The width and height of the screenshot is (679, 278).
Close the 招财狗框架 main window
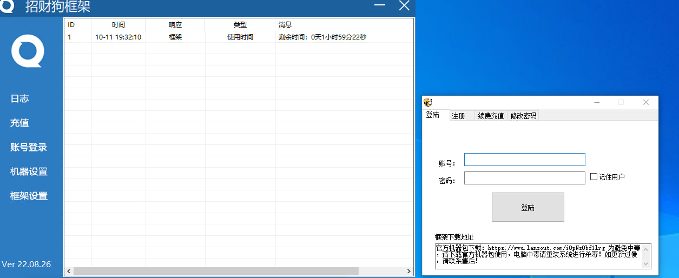click(x=404, y=6)
